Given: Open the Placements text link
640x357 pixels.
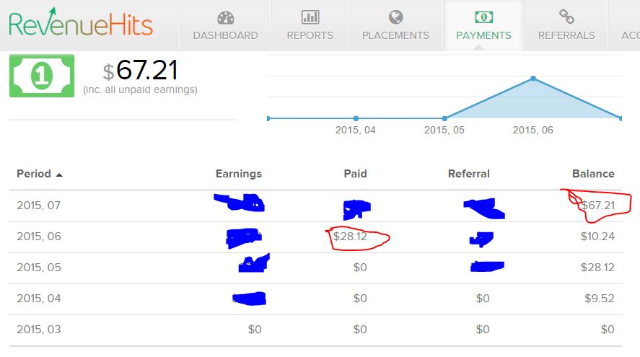Looking at the screenshot, I should 395,35.
